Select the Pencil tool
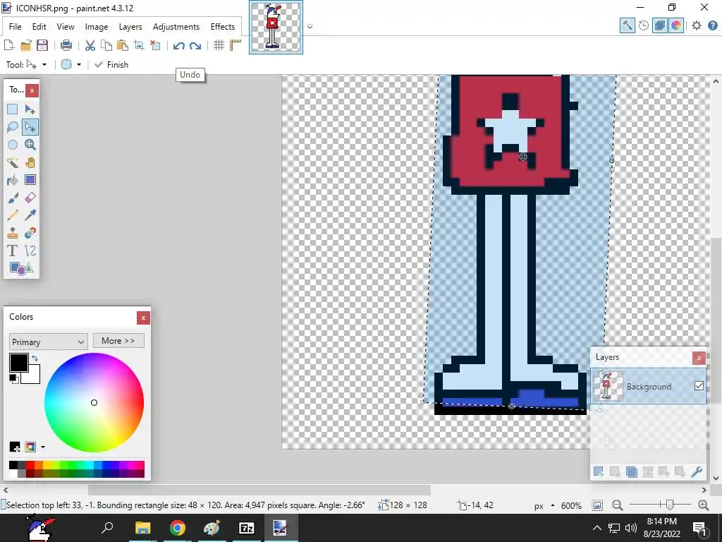Viewport: 722px width, 542px height. (x=13, y=215)
